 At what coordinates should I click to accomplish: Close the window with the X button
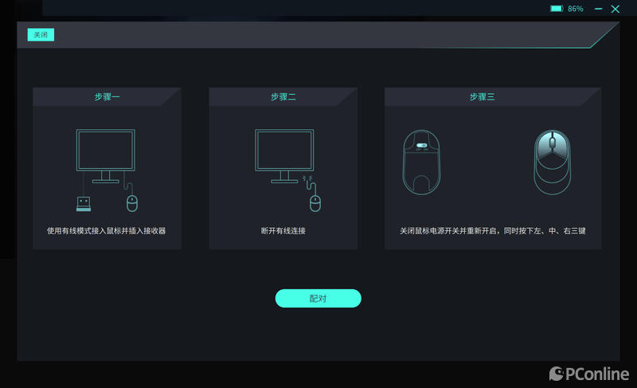(615, 9)
